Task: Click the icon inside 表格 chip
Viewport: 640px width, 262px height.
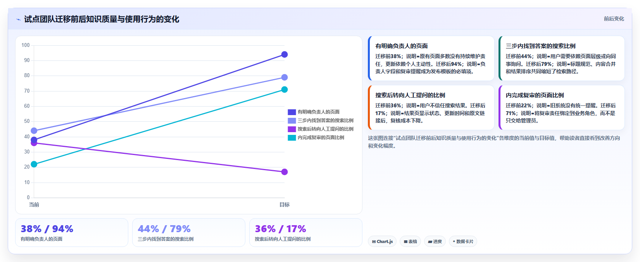Action: [x=405, y=241]
